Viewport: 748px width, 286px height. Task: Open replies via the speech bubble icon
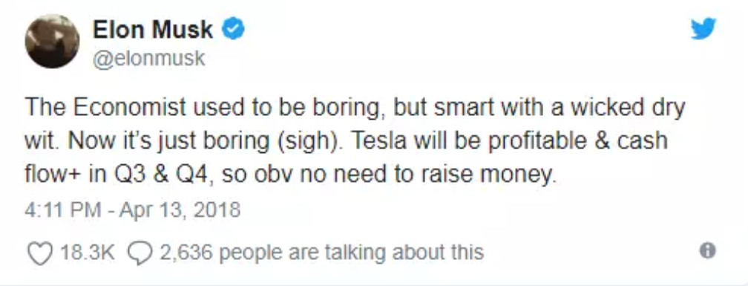pos(140,253)
